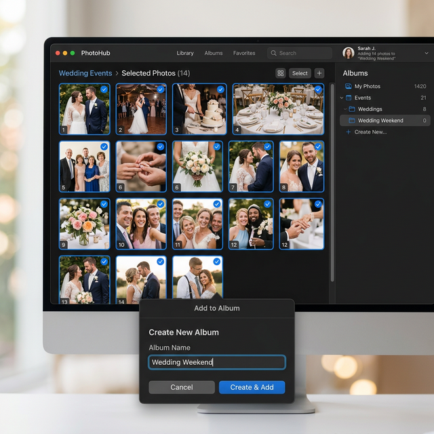
Task: Open ring exchange photo thumbnail
Action: pyautogui.click(x=141, y=166)
